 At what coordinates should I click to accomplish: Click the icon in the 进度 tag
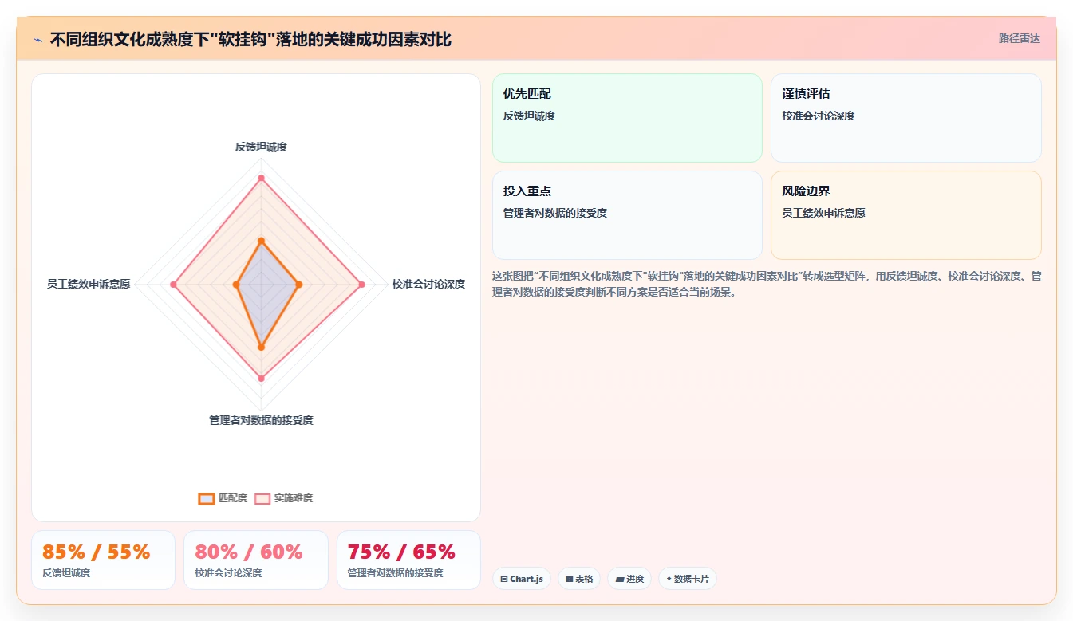point(620,579)
